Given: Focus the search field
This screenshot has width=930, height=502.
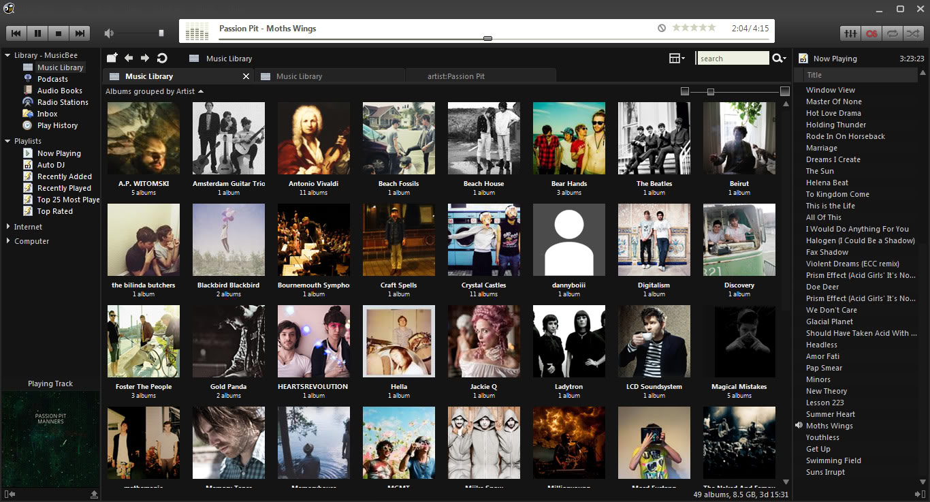Looking at the screenshot, I should click(733, 59).
